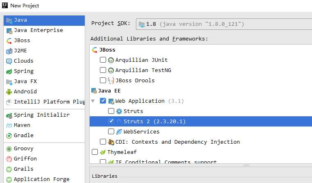312x183 pixels.
Task: Uncheck the Web Application checkbox
Action: pos(103,101)
